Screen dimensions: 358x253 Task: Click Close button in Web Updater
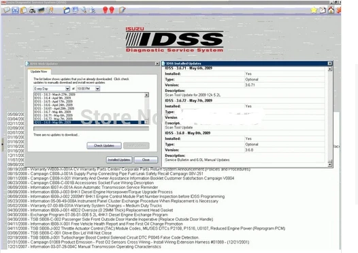click(x=146, y=160)
